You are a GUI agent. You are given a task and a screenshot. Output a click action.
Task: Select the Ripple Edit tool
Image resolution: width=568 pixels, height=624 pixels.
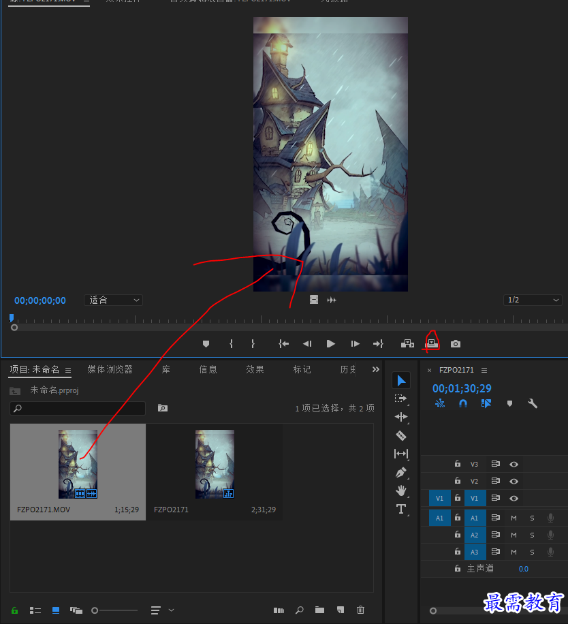(x=401, y=417)
